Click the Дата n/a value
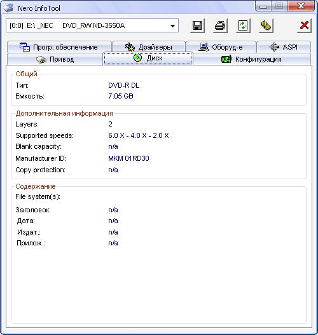 coord(113,221)
